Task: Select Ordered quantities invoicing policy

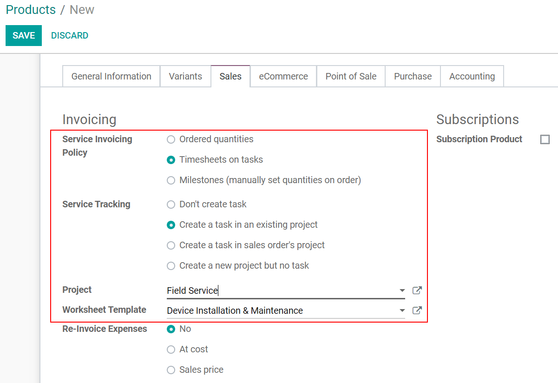Action: point(171,139)
